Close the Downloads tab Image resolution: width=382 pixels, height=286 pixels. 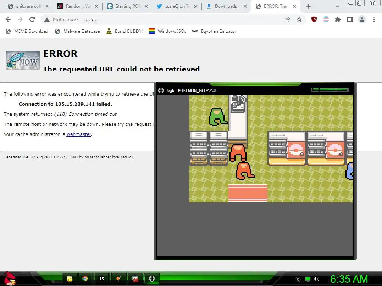click(x=245, y=6)
